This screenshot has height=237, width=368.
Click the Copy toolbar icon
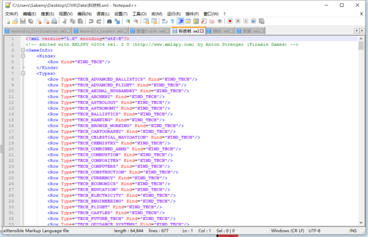pos(72,22)
